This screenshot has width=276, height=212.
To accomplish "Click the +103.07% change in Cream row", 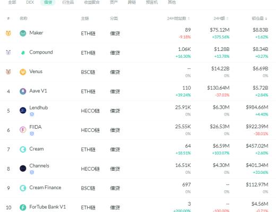I will click(x=221, y=153).
